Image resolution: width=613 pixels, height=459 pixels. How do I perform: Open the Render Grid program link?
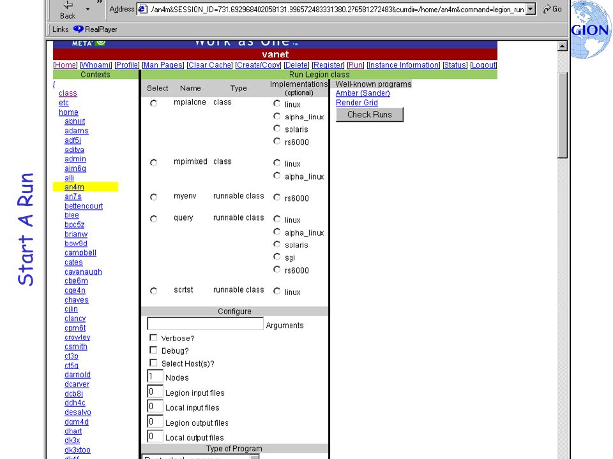click(357, 103)
